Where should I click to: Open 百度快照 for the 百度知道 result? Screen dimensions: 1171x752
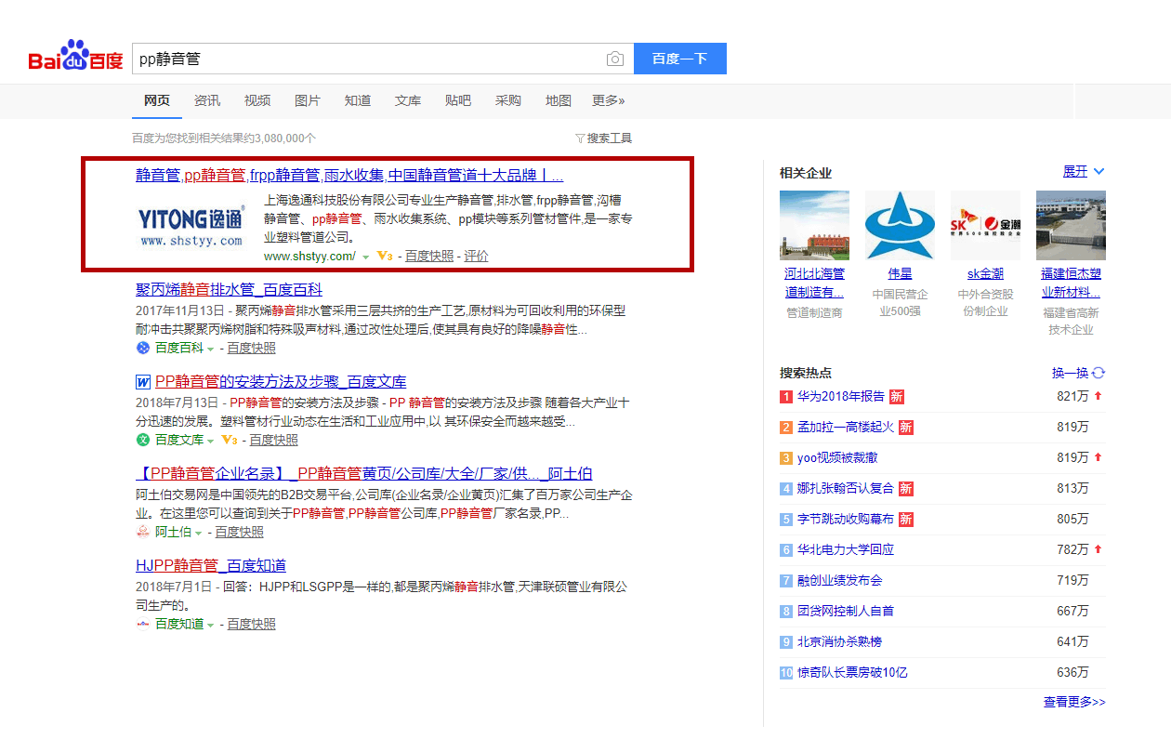click(252, 625)
